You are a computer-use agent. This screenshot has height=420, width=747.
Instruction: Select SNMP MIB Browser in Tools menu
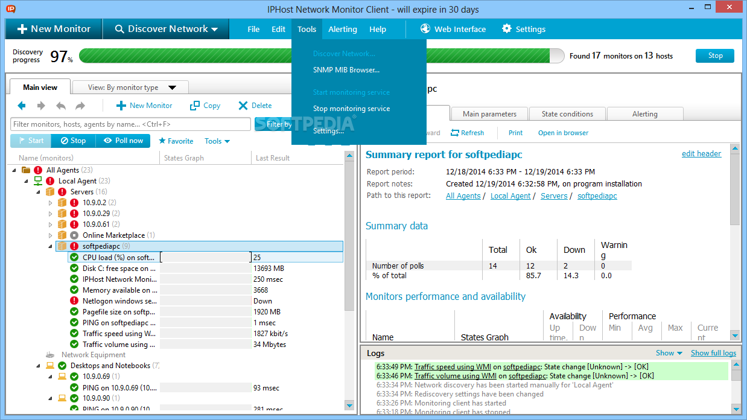point(346,70)
